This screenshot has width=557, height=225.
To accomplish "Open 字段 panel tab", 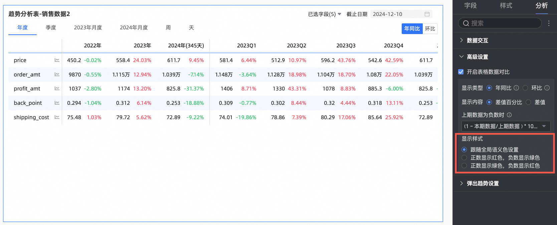I will click(470, 6).
